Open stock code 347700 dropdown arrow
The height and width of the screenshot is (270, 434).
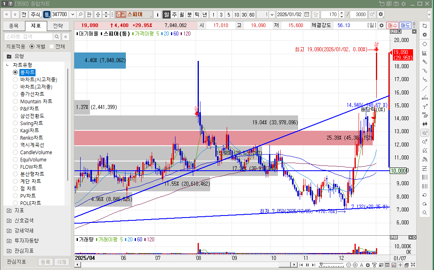coord(73,15)
